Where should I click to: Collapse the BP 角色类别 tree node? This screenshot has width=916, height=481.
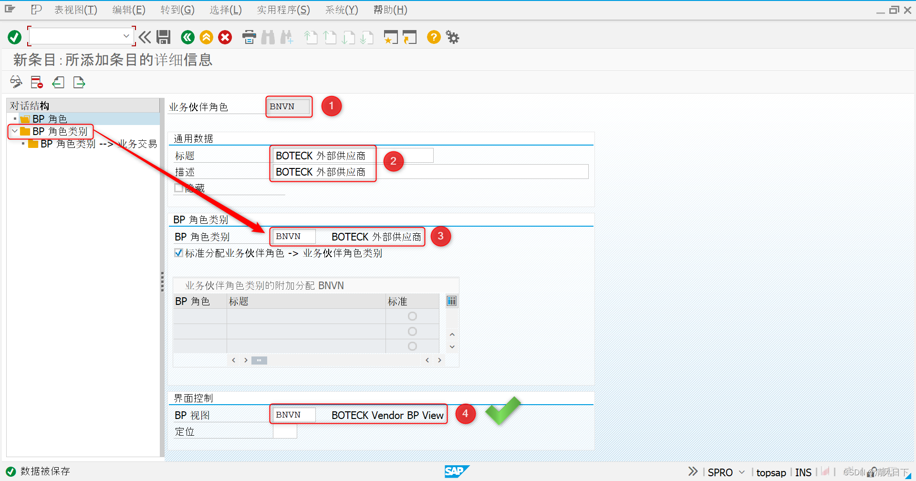(x=15, y=131)
